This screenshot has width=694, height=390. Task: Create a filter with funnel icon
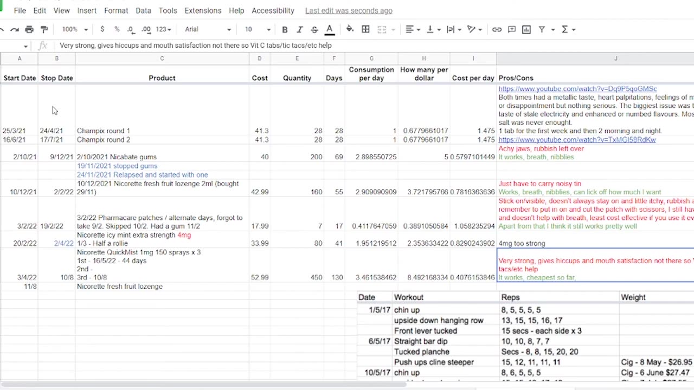pyautogui.click(x=541, y=29)
